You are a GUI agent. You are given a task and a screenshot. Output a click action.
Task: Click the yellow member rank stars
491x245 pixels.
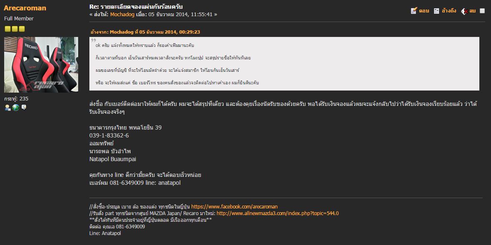15,29
